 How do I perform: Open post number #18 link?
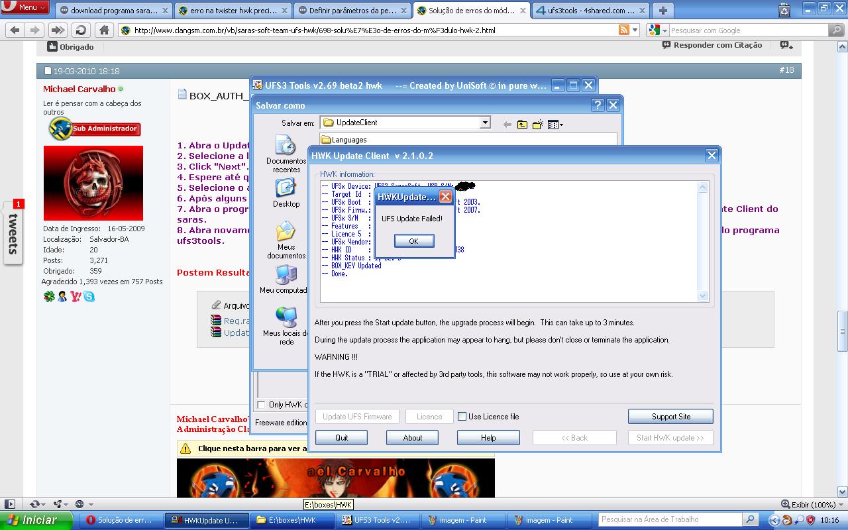786,70
